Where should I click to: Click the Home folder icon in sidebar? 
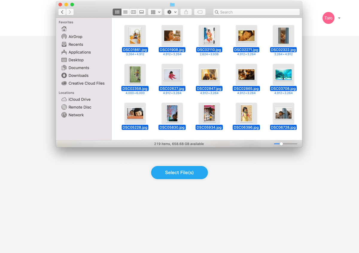[64, 29]
